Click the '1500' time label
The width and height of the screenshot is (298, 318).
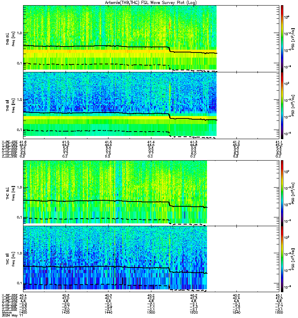[151, 312]
